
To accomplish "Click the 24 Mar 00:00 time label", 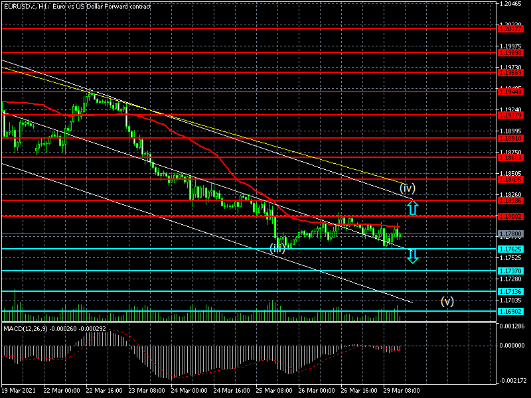I will point(189,390).
